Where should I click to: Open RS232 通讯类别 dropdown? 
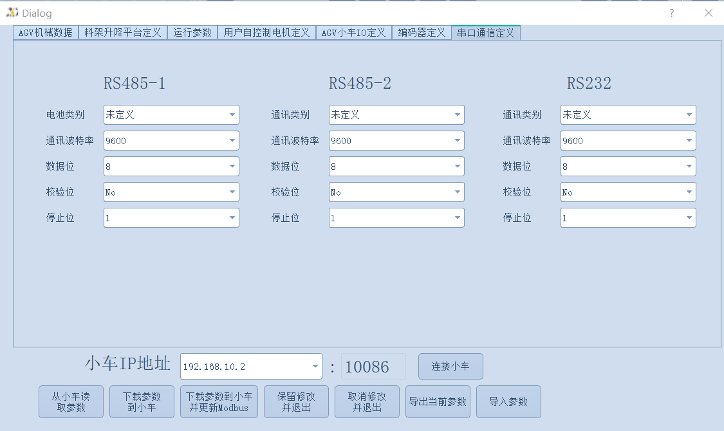click(x=628, y=115)
